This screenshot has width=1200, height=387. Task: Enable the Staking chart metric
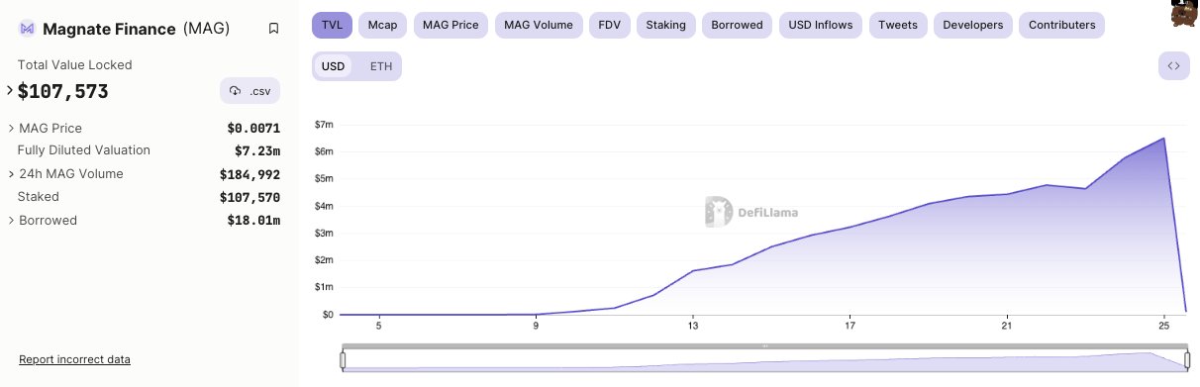(x=665, y=25)
